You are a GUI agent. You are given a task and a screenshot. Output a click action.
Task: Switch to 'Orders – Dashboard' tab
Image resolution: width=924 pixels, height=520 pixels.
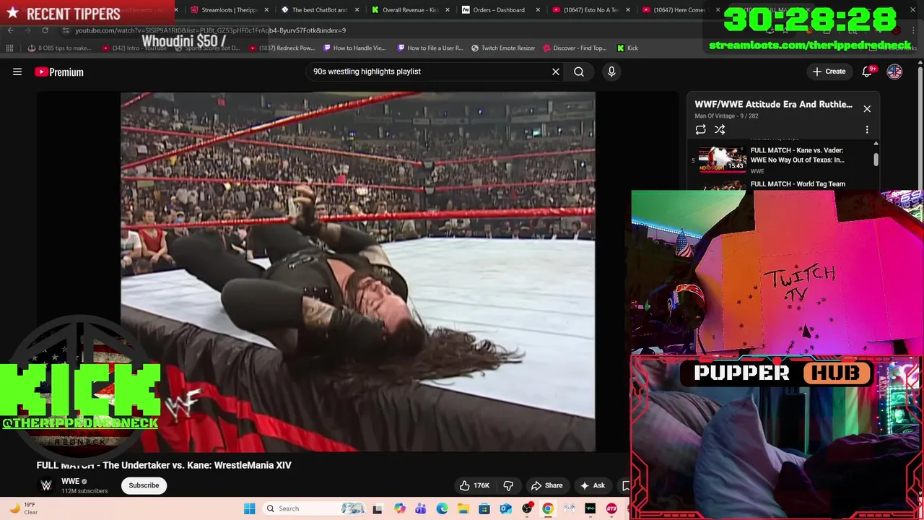pos(500,10)
